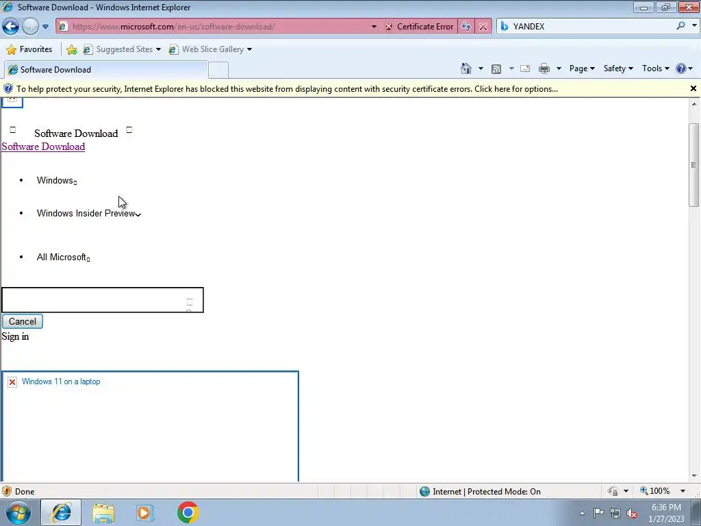Click the broken image placeholder at page top
701x526 pixels.
[x=12, y=103]
